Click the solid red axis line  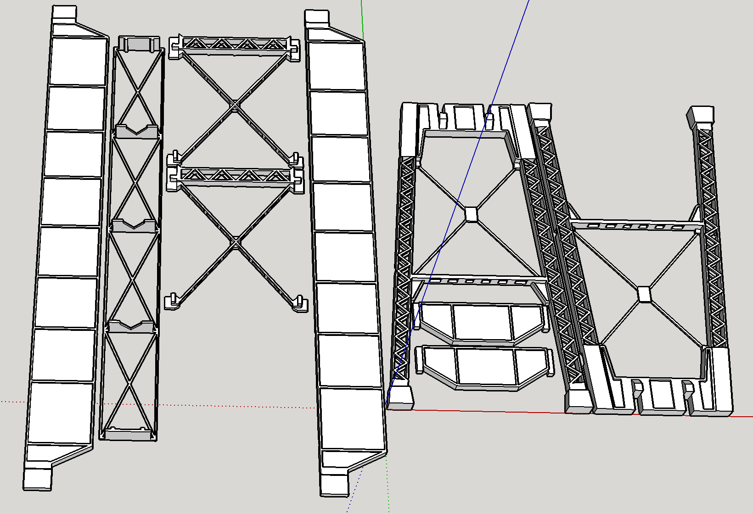point(569,413)
